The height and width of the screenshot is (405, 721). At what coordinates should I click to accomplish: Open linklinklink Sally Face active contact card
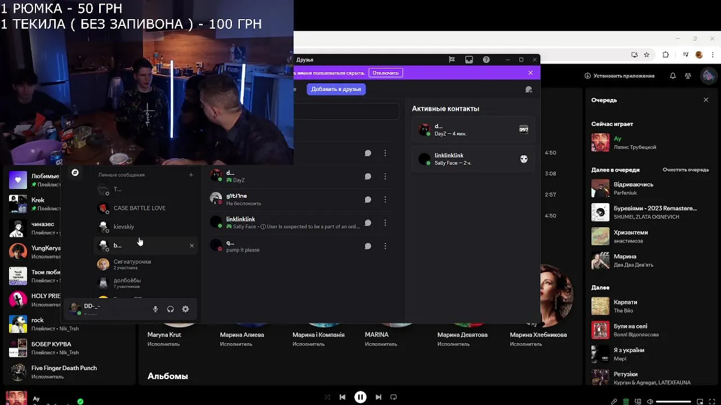point(473,159)
